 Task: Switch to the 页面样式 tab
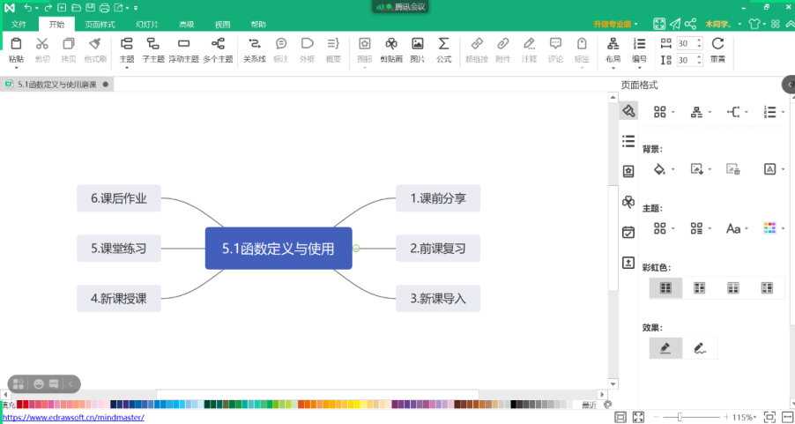[x=100, y=25]
